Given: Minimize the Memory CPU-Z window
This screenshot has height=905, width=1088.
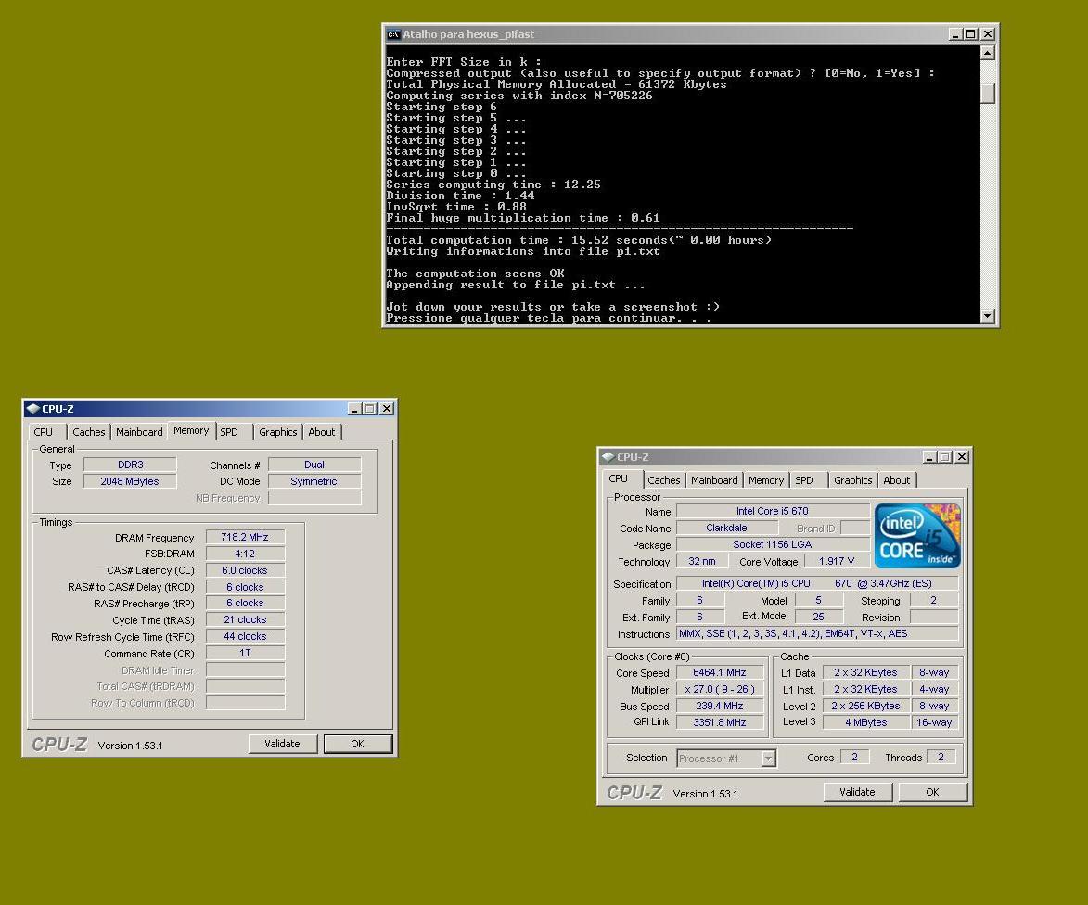Looking at the screenshot, I should (354, 409).
